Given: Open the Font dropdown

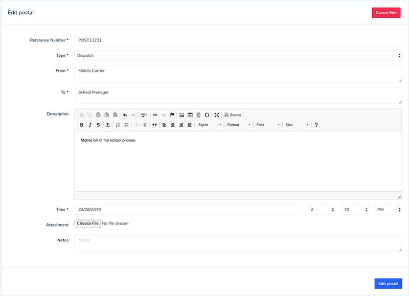Looking at the screenshot, I should [x=267, y=125].
